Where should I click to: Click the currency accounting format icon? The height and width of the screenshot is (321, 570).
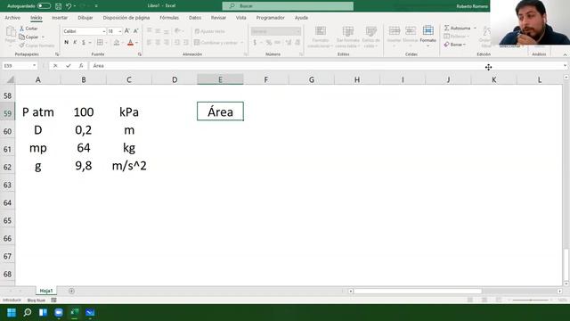pyautogui.click(x=255, y=43)
